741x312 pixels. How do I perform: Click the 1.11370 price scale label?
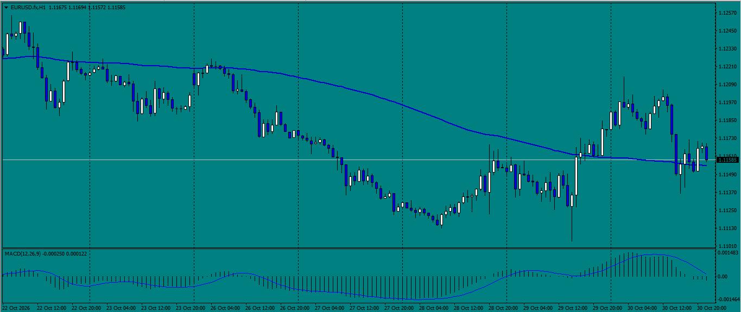727,192
